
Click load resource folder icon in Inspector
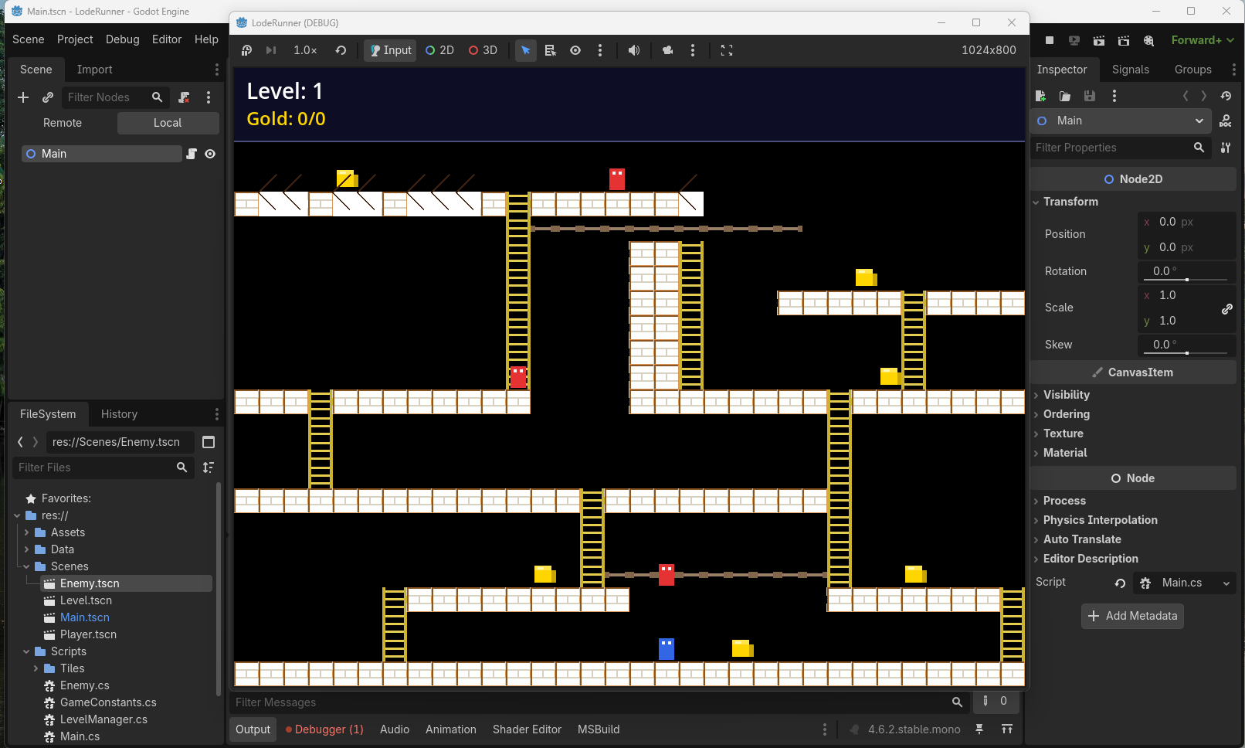(1065, 96)
